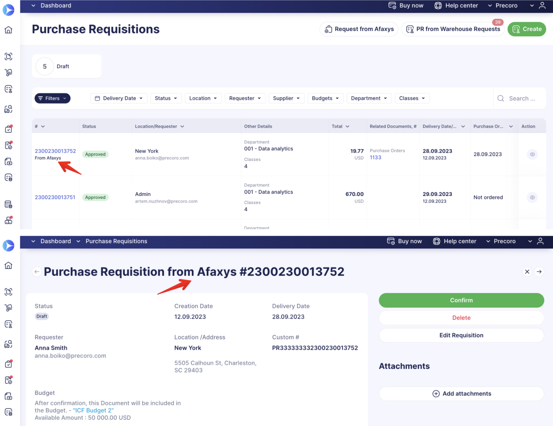Click the search magnifier icon
Viewport: 553px width, 426px height.
click(x=501, y=98)
